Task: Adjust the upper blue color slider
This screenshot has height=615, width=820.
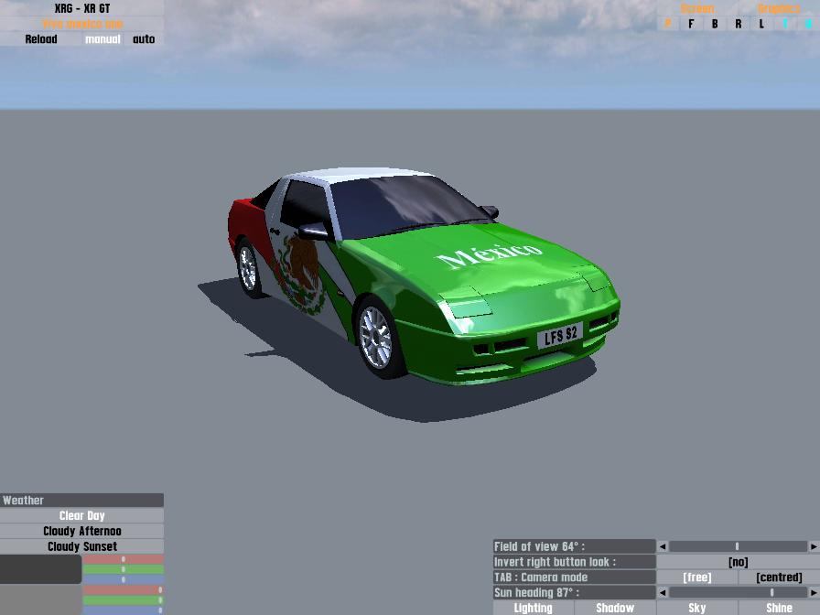Action: click(x=124, y=579)
